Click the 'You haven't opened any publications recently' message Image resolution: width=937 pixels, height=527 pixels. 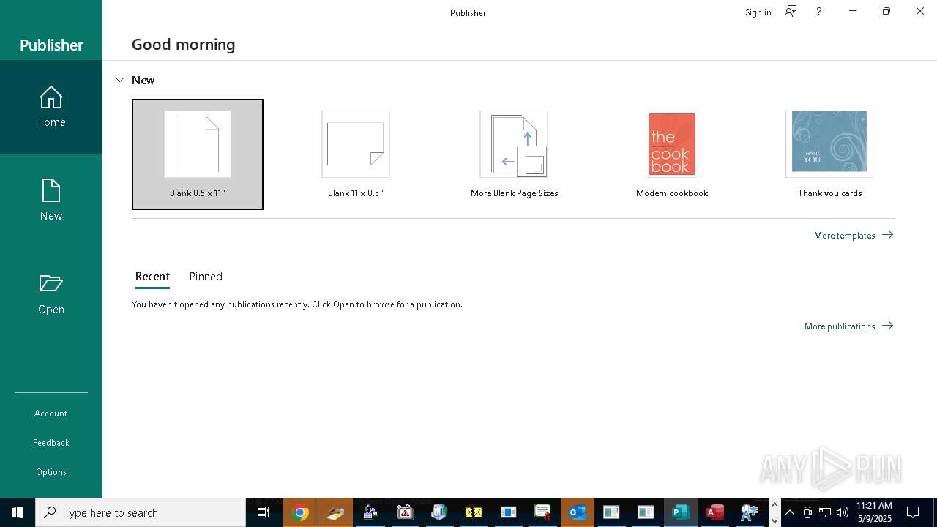[297, 304]
